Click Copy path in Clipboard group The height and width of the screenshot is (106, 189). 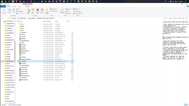point(19,11)
